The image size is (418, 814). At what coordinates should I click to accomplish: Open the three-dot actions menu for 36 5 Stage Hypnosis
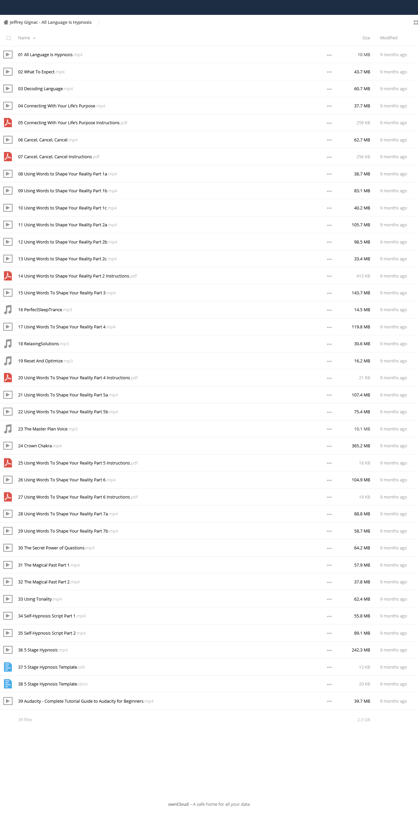point(329,650)
